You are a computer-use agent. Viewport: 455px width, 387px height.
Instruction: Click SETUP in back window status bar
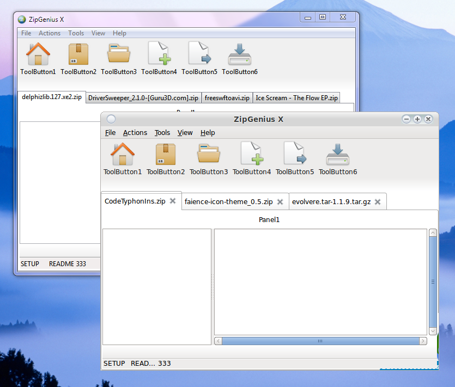29,264
